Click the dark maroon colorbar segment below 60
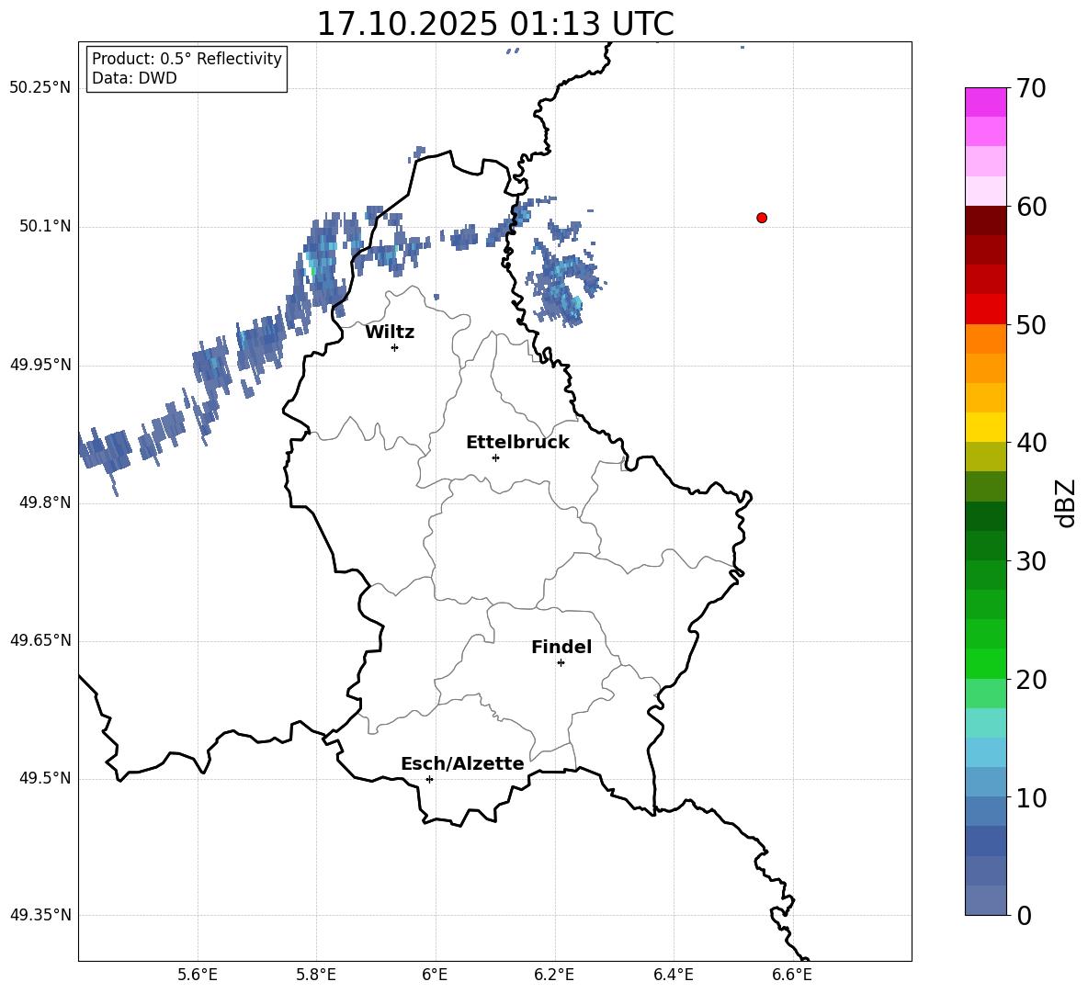Viewport: 1088px width, 993px height. [x=986, y=220]
